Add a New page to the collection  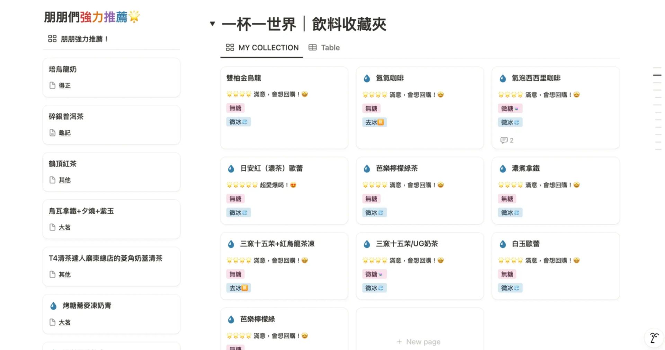[419, 342]
